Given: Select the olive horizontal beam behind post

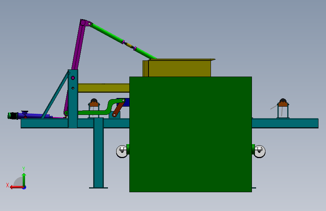Looking at the screenshot, I should pyautogui.click(x=104, y=88).
